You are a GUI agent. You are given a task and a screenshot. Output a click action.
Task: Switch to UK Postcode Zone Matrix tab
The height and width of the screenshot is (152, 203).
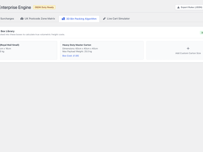[x=38, y=19]
